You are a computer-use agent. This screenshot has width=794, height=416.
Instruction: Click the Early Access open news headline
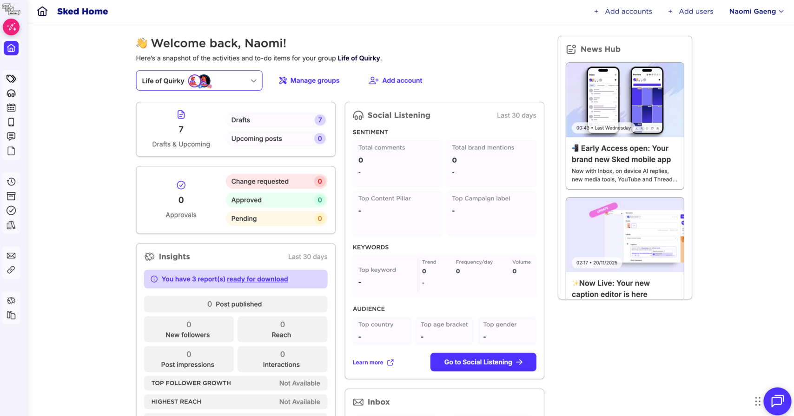pos(622,154)
